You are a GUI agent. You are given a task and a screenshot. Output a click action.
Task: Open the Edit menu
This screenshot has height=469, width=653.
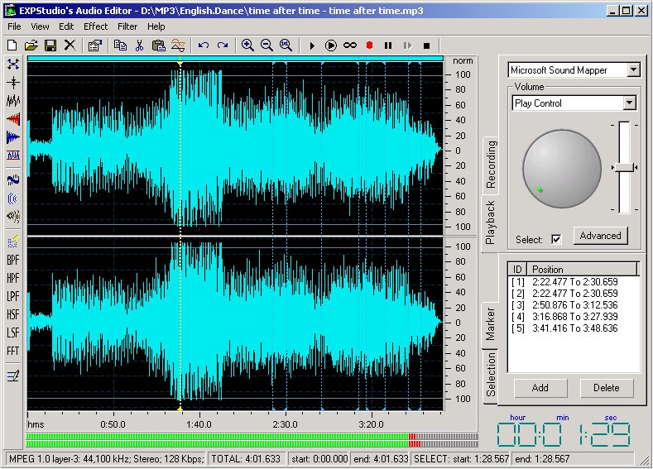pyautogui.click(x=66, y=26)
